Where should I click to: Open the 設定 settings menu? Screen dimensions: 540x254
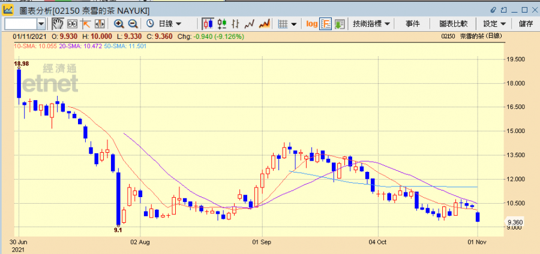click(494, 24)
